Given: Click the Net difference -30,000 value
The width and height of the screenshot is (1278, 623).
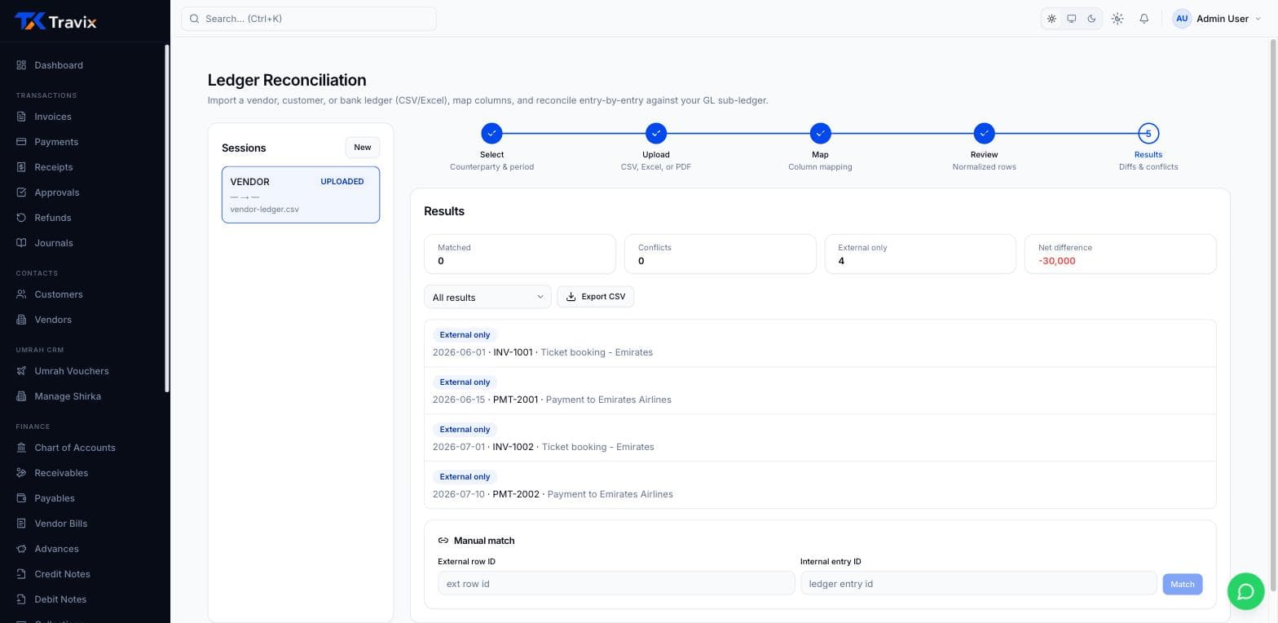Looking at the screenshot, I should (x=1057, y=261).
